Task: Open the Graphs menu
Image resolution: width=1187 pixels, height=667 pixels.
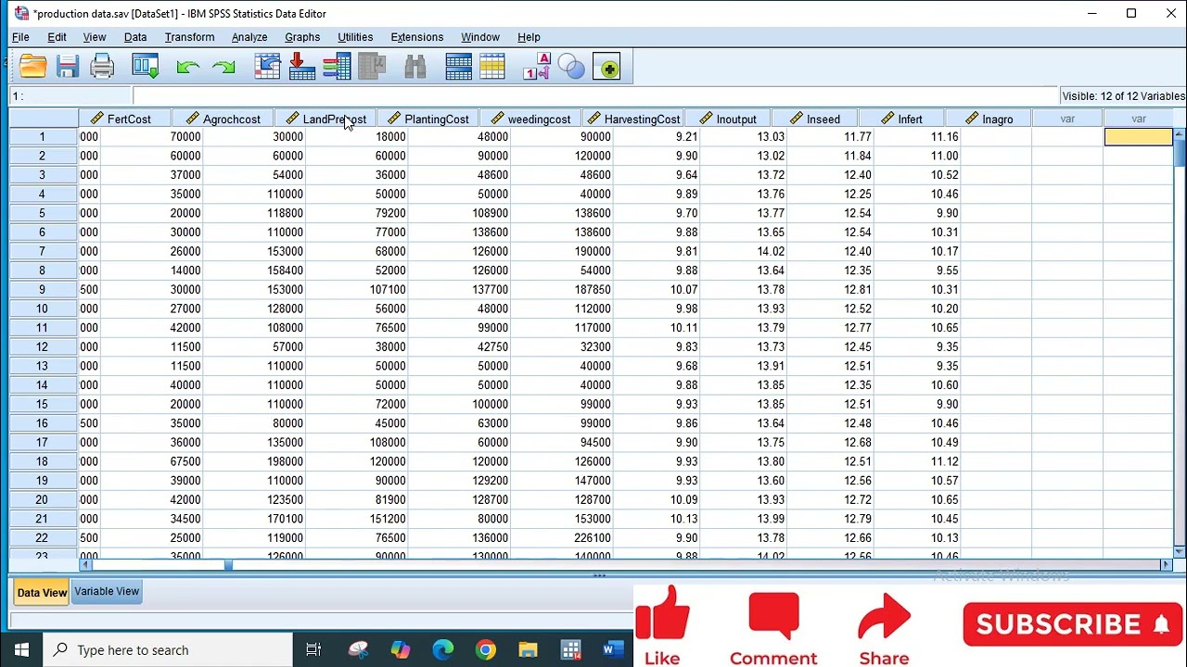Action: pyautogui.click(x=302, y=37)
